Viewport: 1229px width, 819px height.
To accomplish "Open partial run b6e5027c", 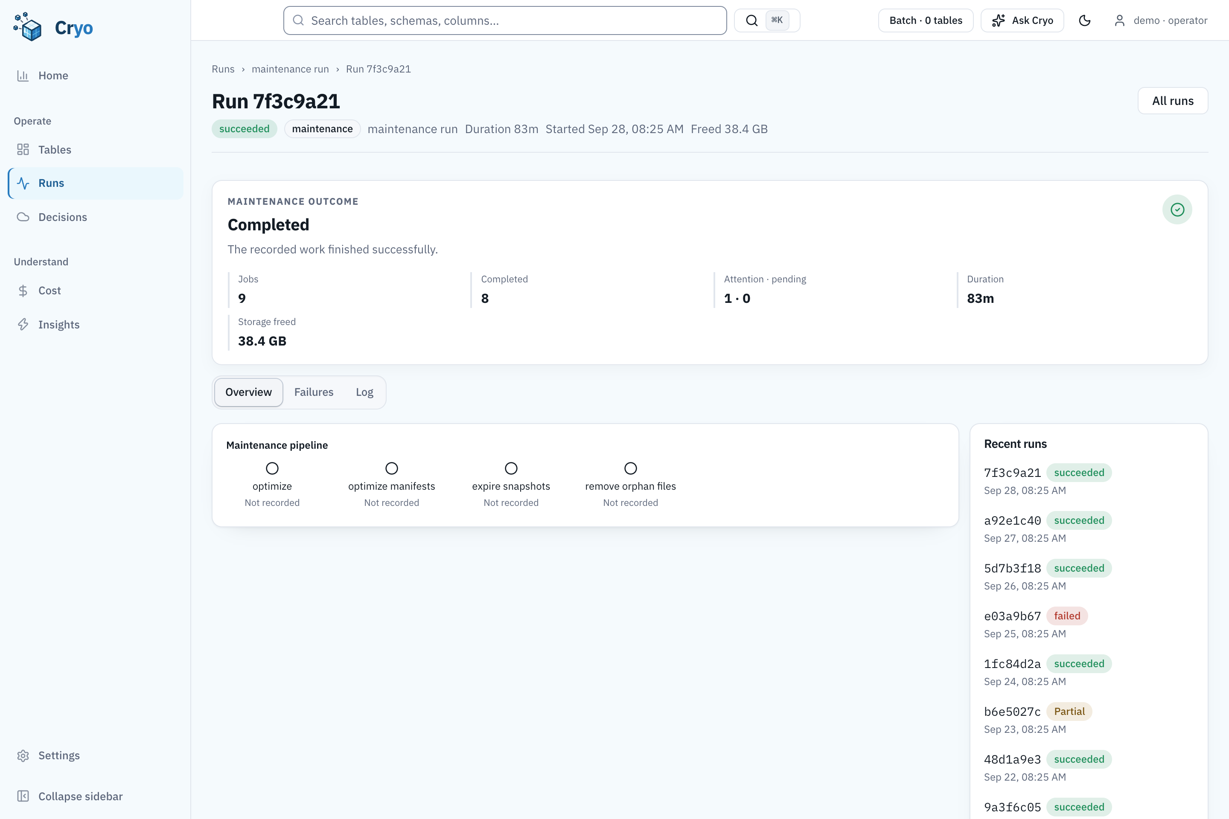I will point(1012,712).
